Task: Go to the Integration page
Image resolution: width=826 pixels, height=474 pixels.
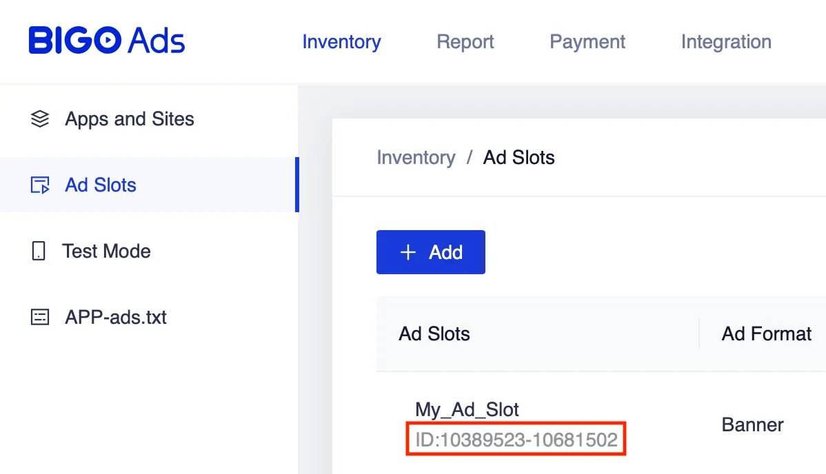Action: coord(725,42)
